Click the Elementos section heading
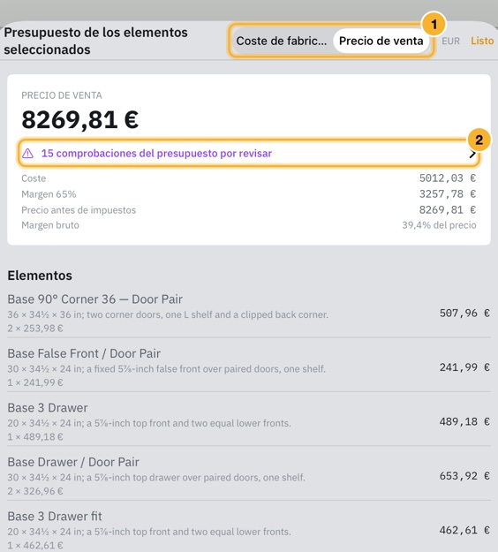 (40, 276)
